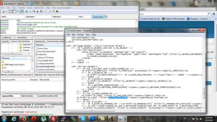Open uTorrent from taskbar
The image size is (217, 122).
pyautogui.click(x=43, y=119)
